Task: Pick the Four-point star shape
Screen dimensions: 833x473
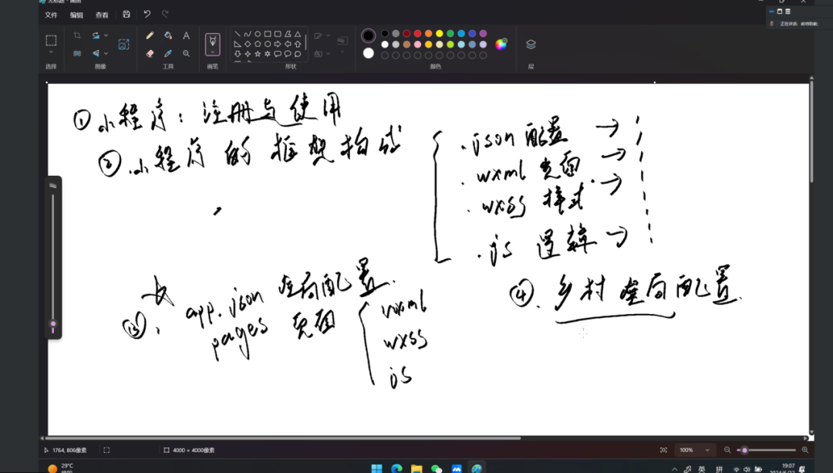Action: point(248,54)
